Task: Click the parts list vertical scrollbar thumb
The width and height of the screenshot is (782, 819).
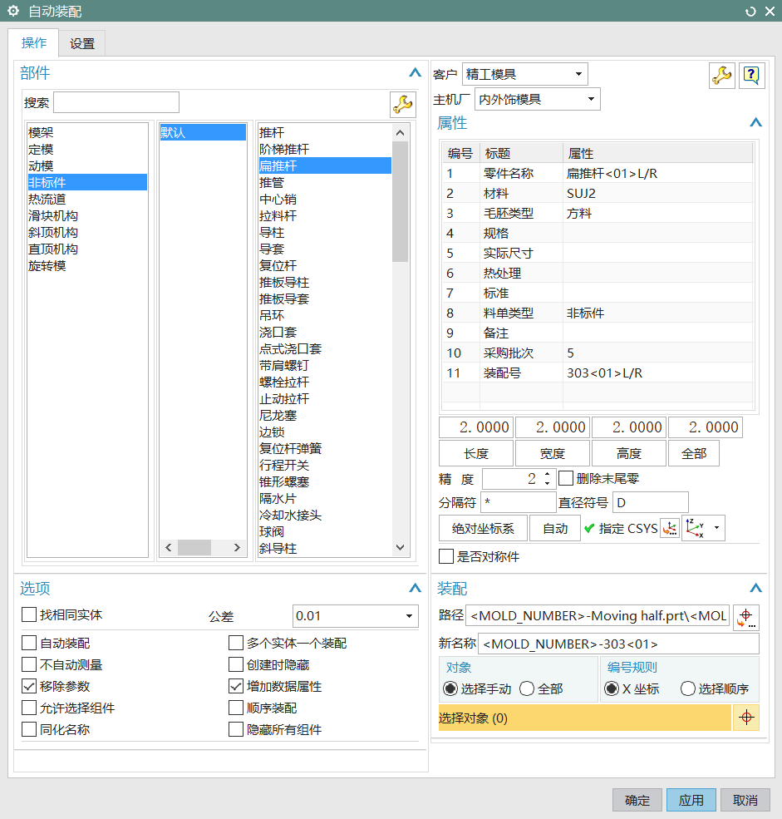Action: (x=400, y=201)
